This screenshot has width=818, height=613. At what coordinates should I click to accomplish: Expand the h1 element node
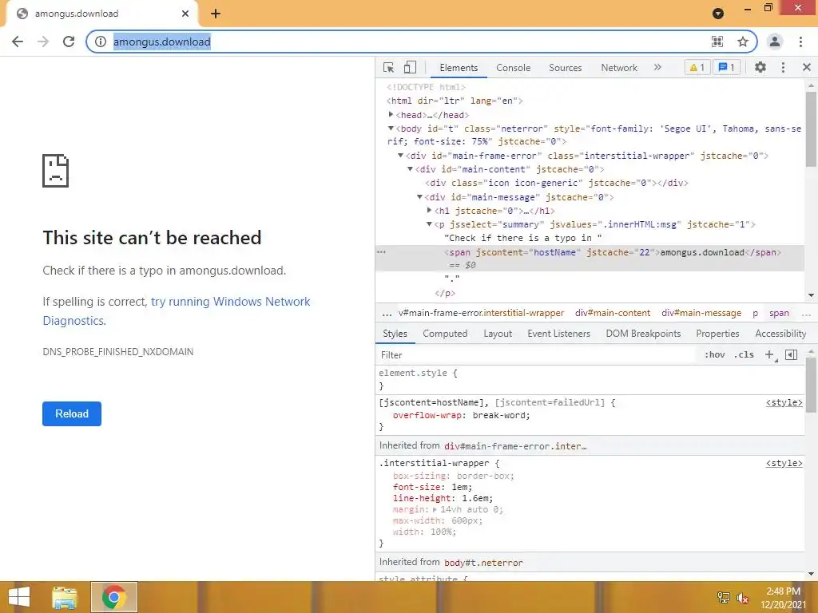(x=429, y=210)
